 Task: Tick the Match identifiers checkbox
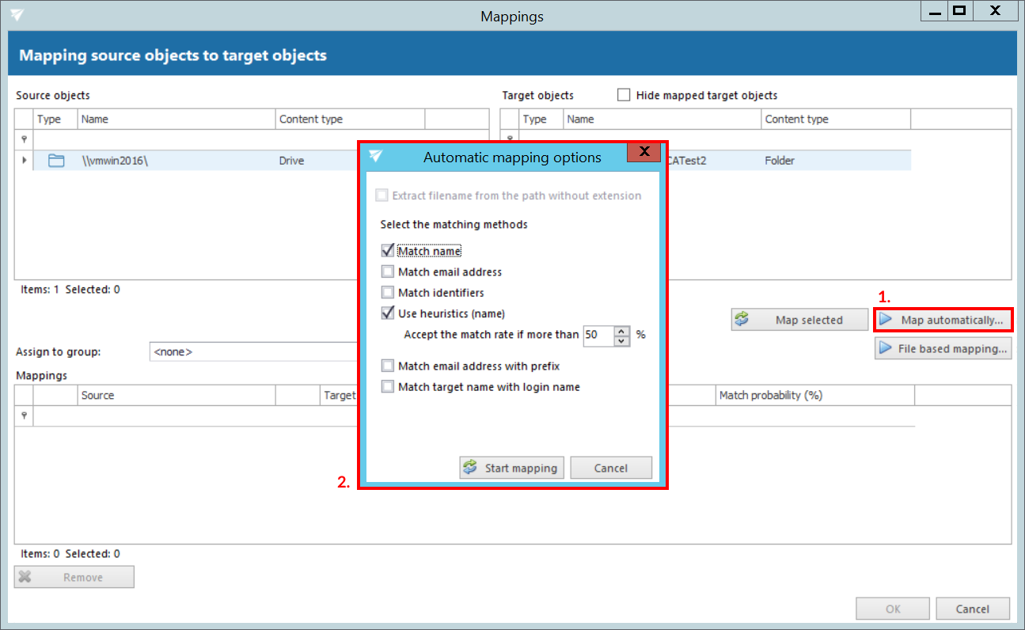(x=388, y=292)
